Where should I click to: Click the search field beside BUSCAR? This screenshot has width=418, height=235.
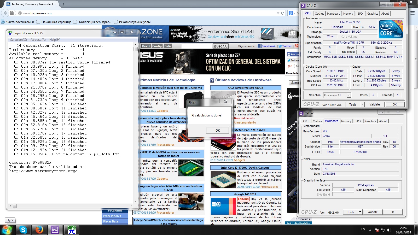[x=196, y=46]
